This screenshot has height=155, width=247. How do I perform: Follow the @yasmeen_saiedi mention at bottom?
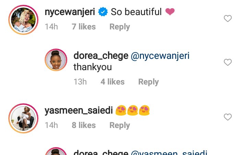point(169,152)
